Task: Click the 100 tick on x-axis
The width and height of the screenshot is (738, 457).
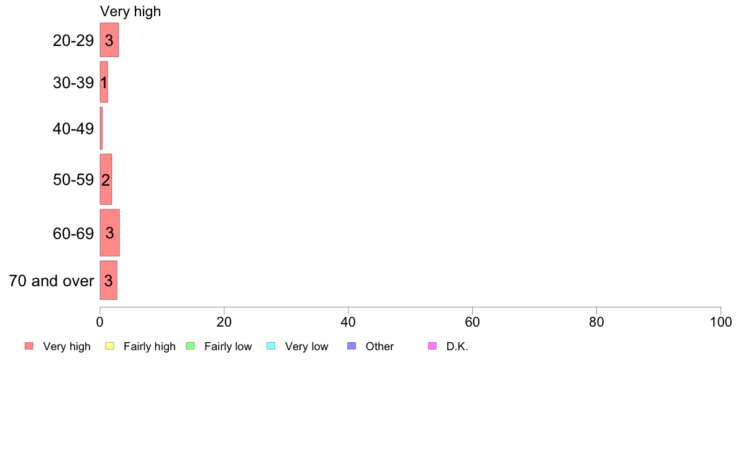Action: point(721,322)
